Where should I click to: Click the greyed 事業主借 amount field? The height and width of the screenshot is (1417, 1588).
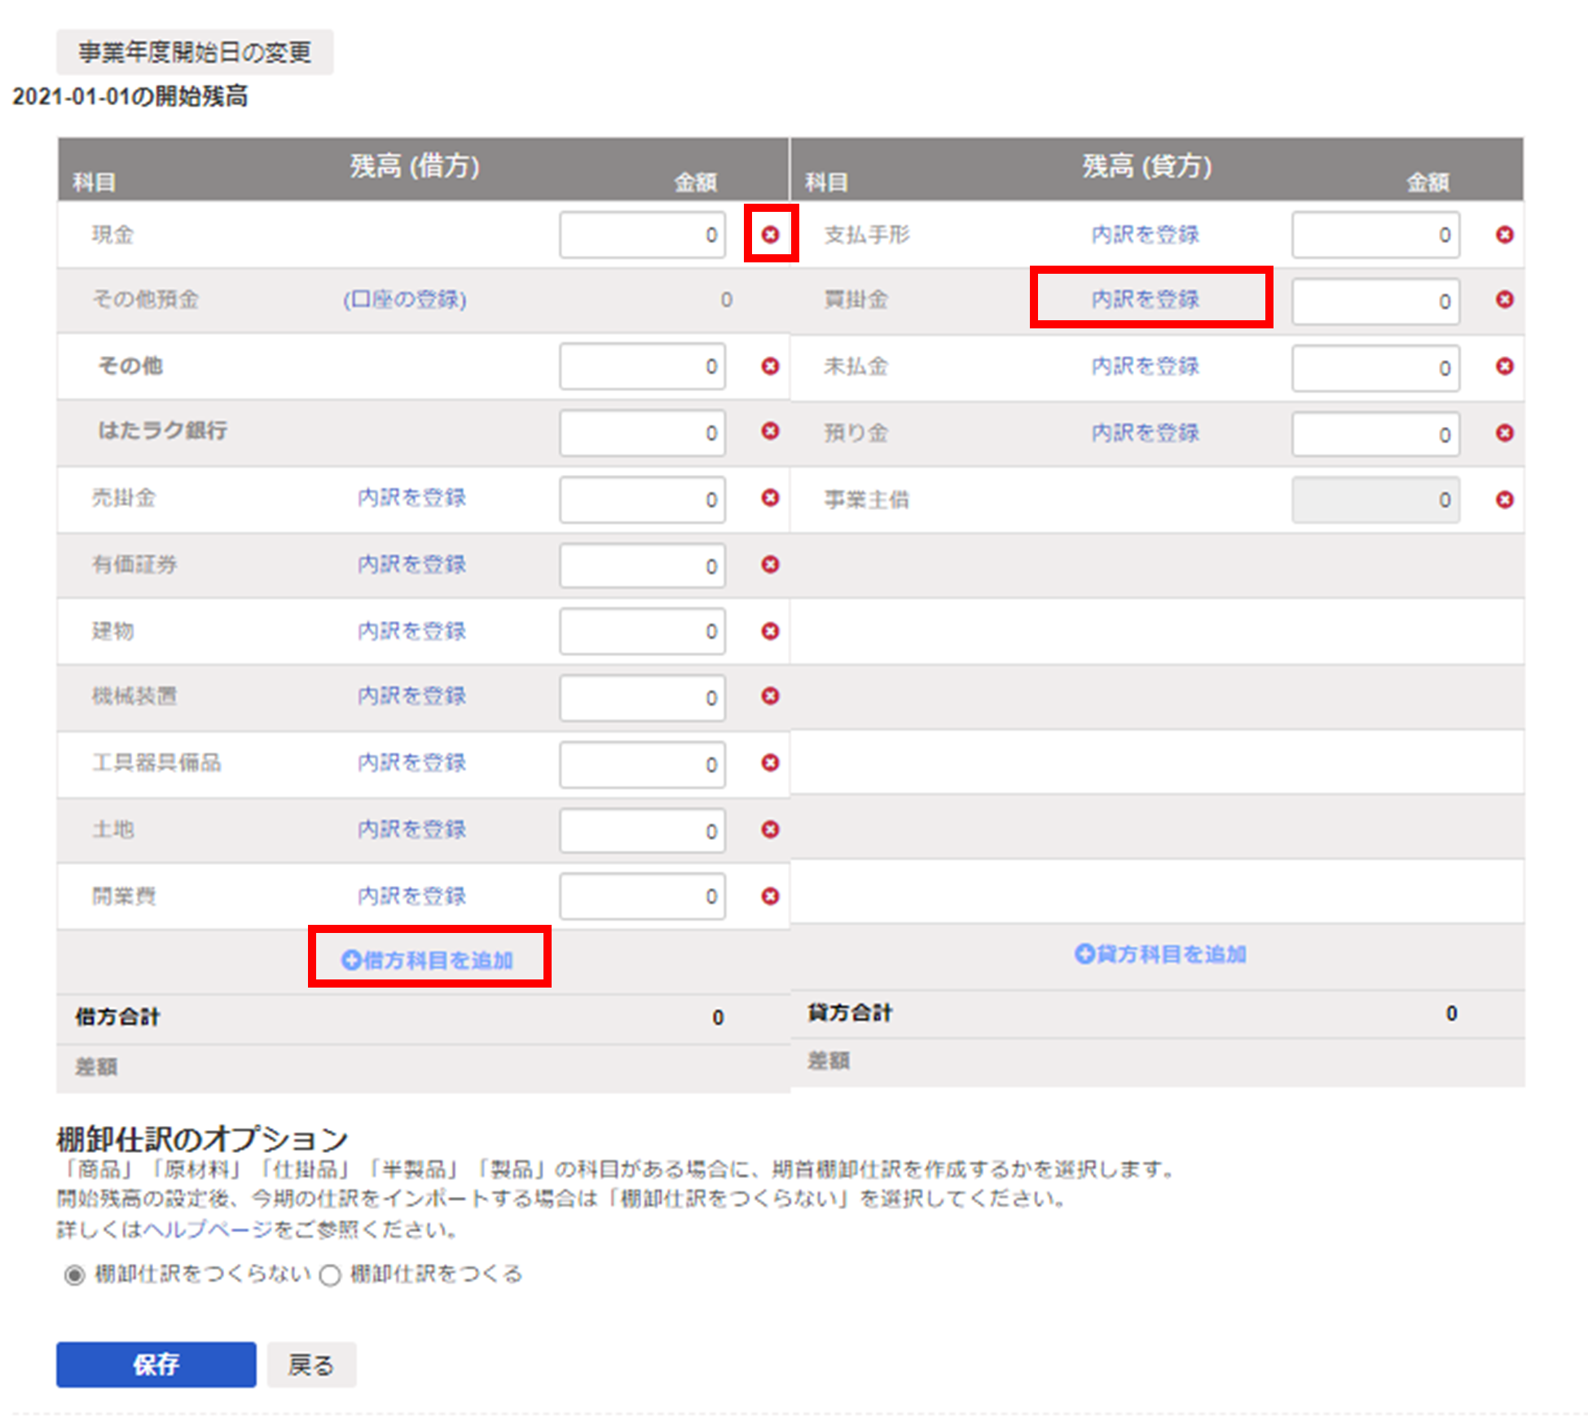pyautogui.click(x=1376, y=499)
